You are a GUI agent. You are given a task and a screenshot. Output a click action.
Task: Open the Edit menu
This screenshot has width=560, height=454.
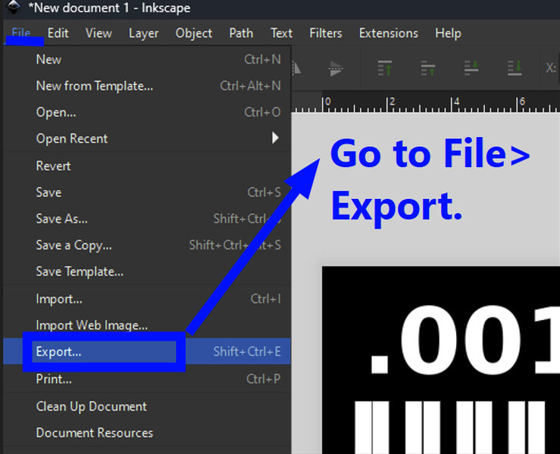coord(58,33)
